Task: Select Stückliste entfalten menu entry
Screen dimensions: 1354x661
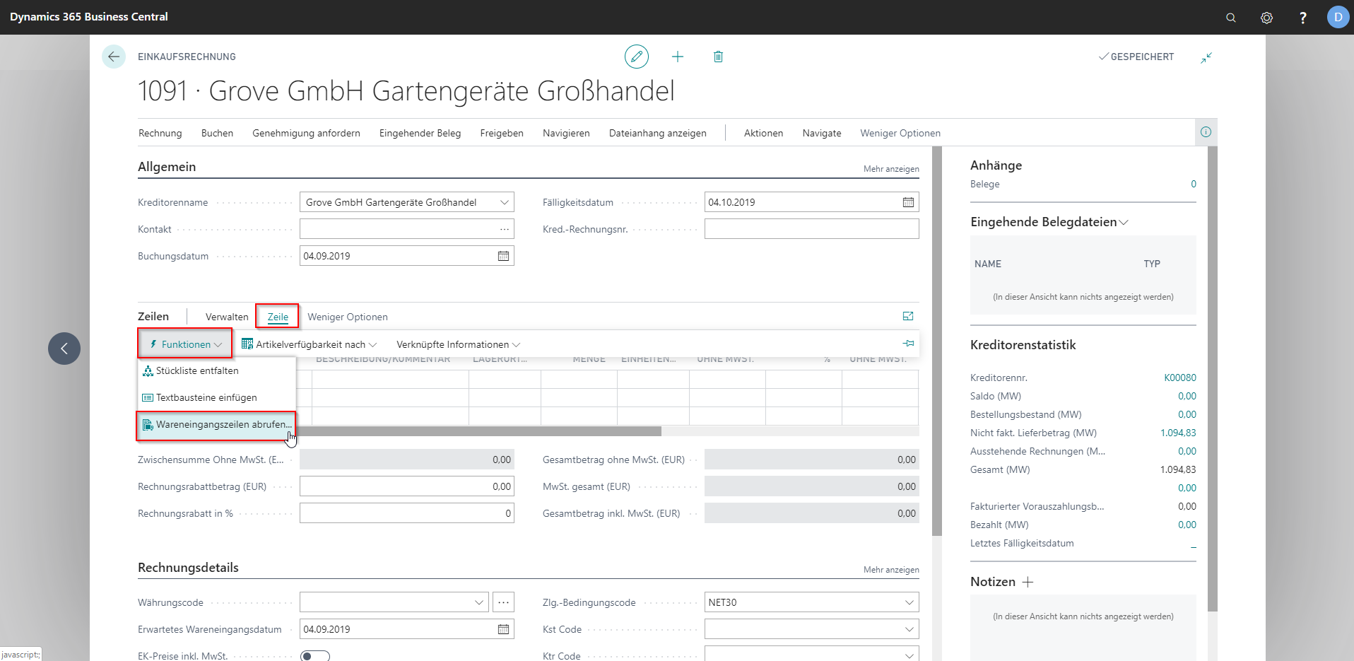Action: coord(217,371)
